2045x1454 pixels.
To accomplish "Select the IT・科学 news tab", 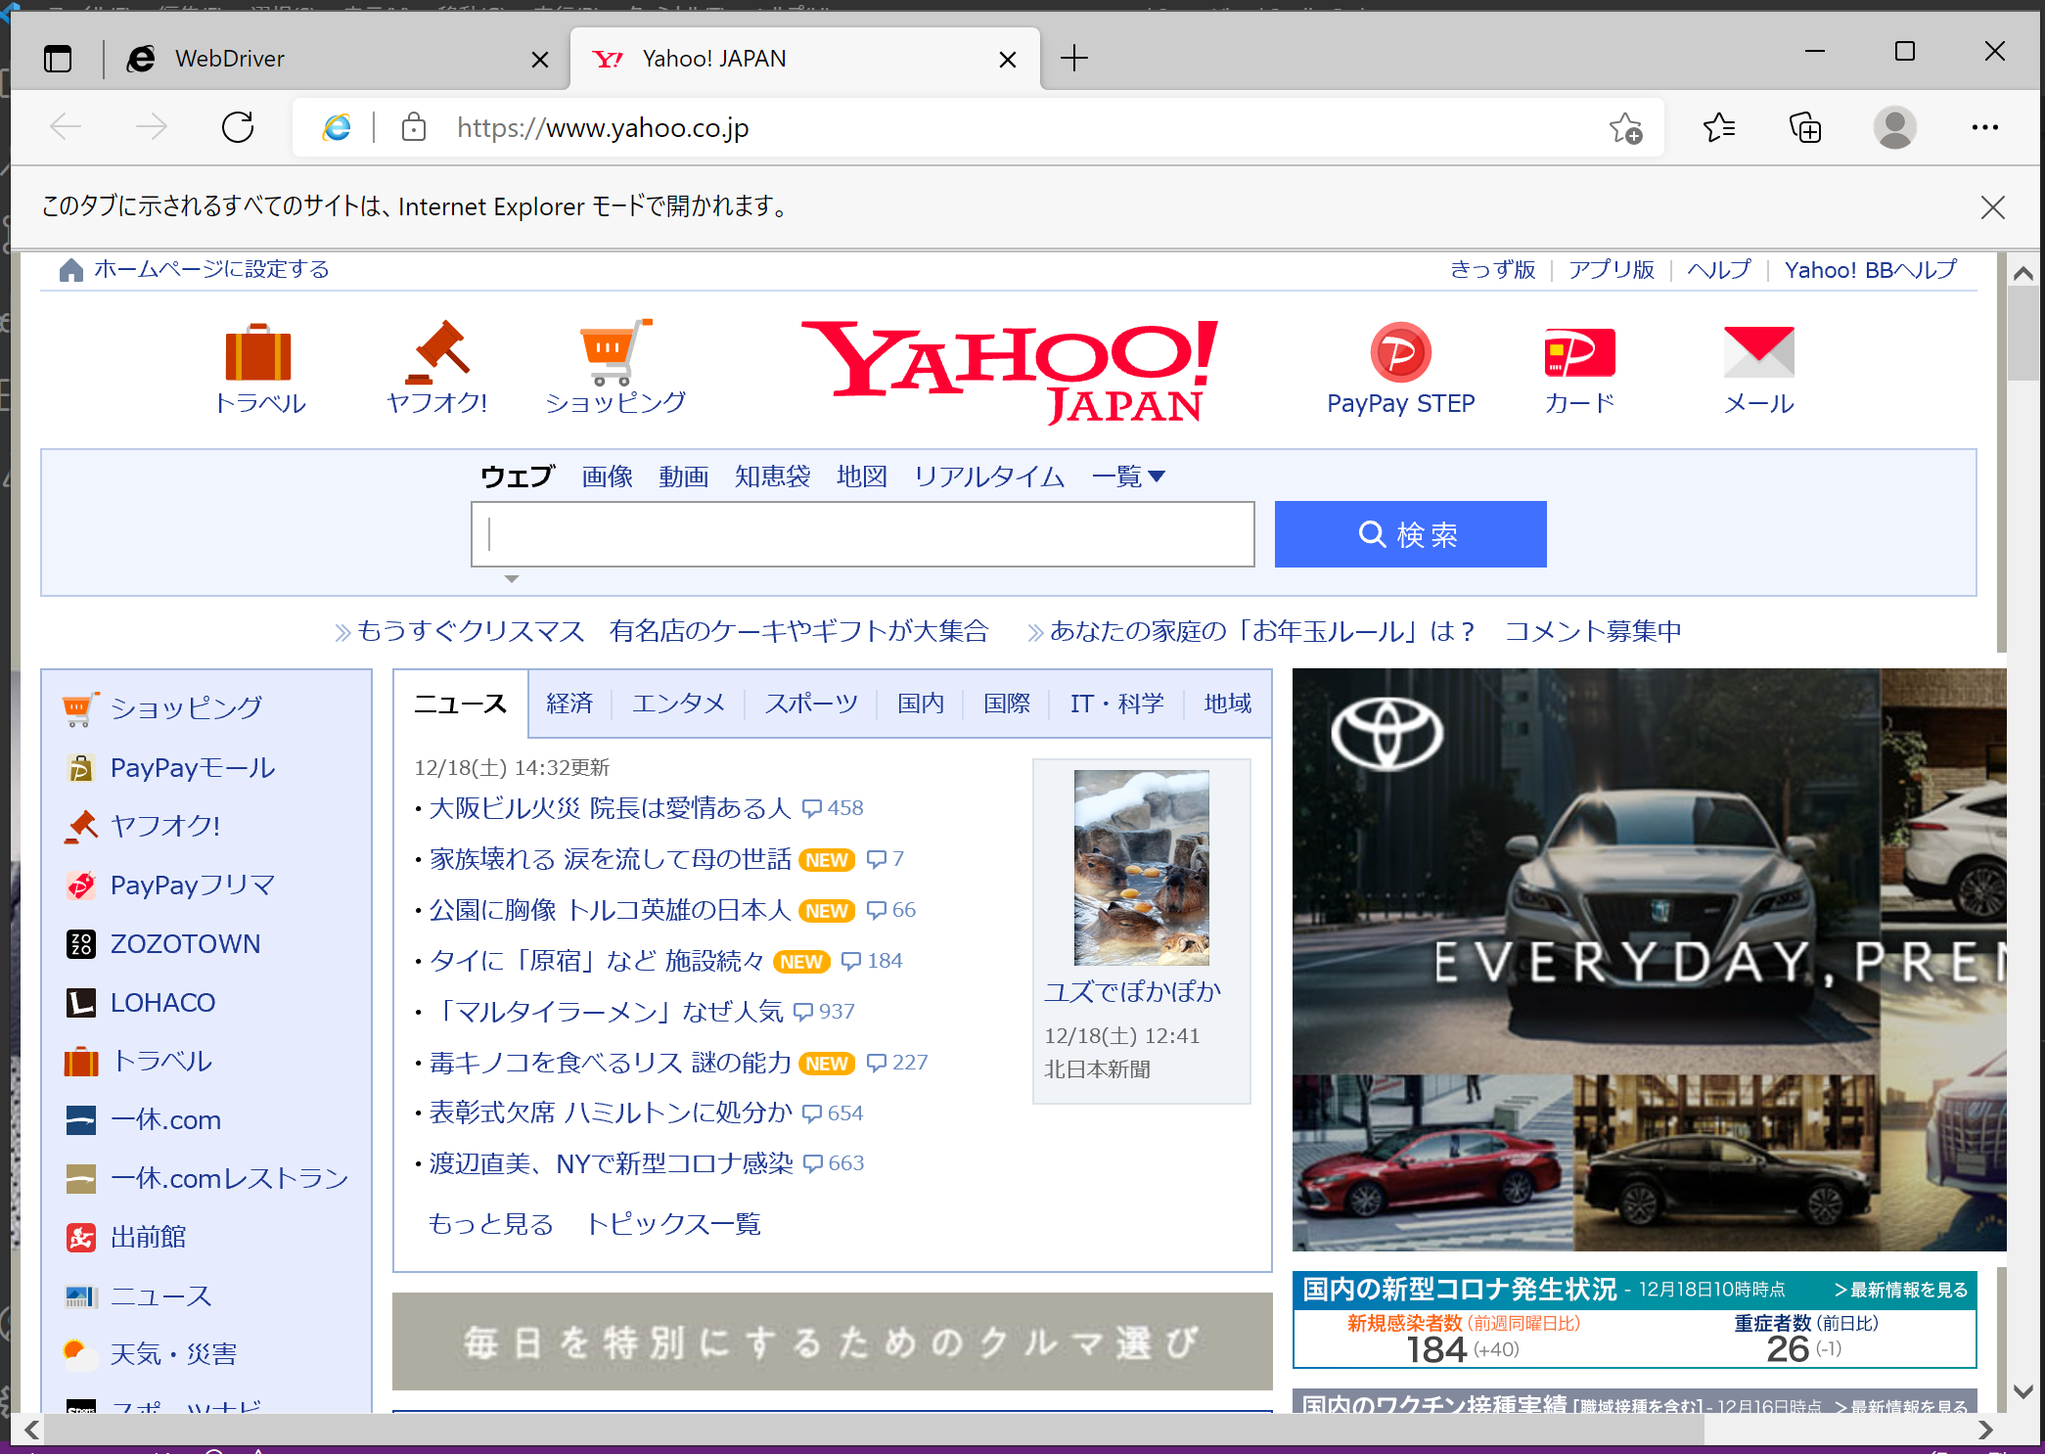I will coord(1116,704).
